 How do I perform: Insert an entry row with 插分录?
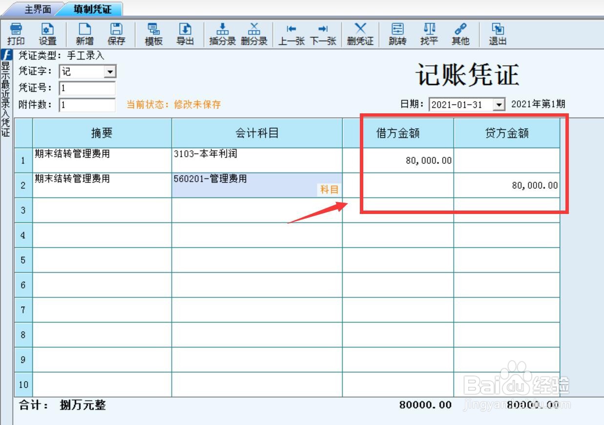[x=223, y=34]
